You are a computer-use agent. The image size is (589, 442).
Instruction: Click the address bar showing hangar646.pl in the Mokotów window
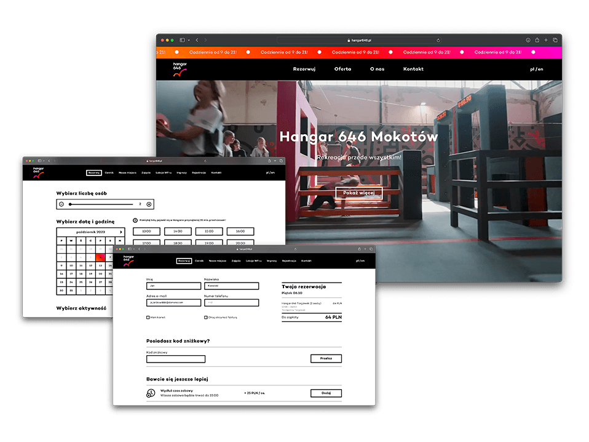[359, 40]
